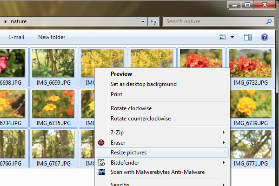Viewport: 279px width, 186px height.
Task: Minimize the Explorer window
Action: coord(235,5)
